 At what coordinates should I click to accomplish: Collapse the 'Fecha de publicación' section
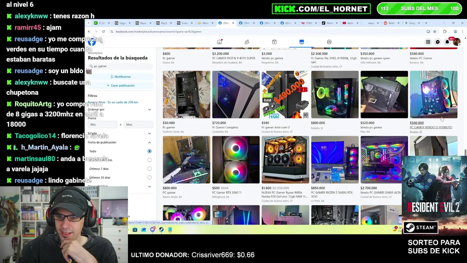(x=149, y=142)
